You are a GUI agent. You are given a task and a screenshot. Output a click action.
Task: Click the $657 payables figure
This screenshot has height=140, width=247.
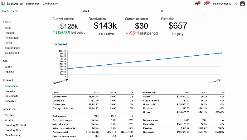pos(178,26)
